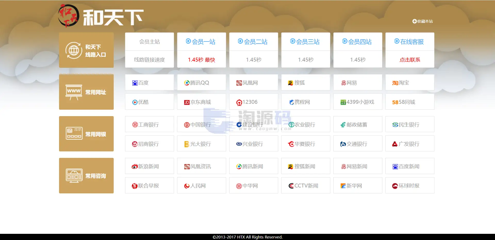Select the 常用网银 category panel
Image resolution: width=495 pixels, height=240 pixels.
pos(86,134)
